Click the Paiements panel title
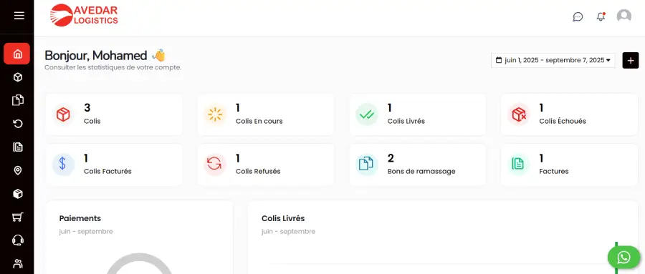Image resolution: width=645 pixels, height=274 pixels. click(80, 218)
